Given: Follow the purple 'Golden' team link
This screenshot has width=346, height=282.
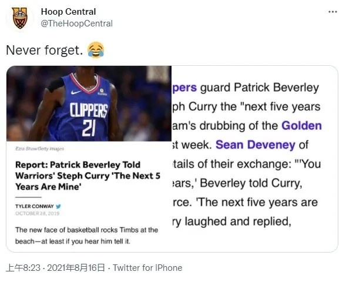Looking at the screenshot, I should coord(301,126).
